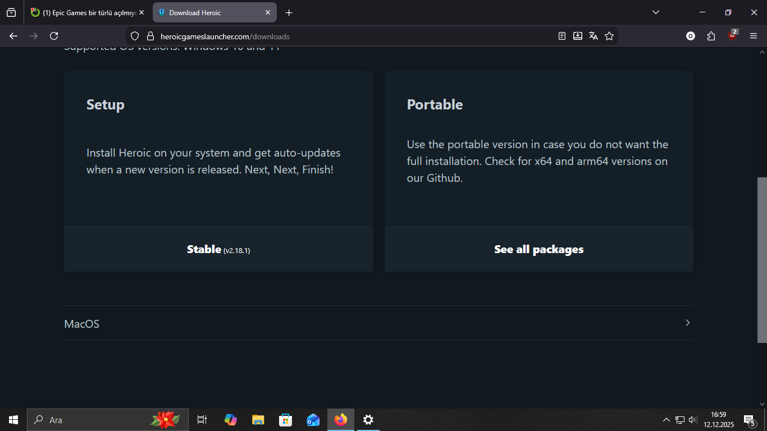Expand the MacOS section

378,323
